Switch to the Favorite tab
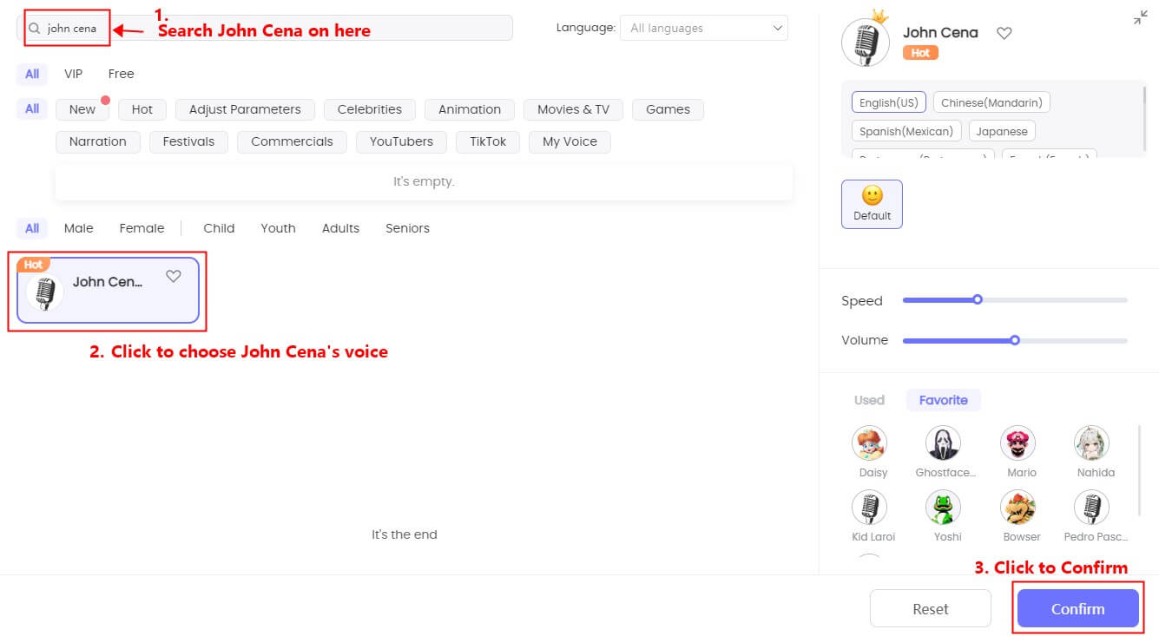 coord(944,400)
